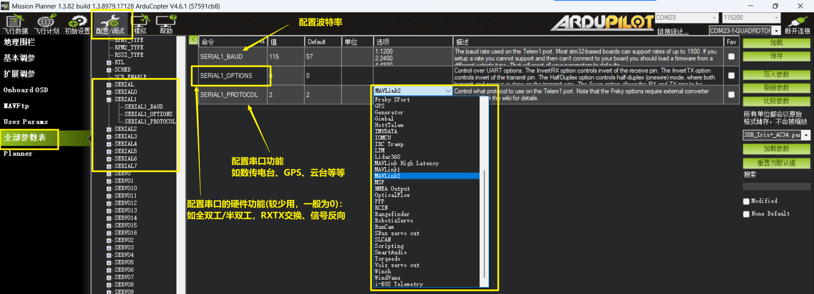814x294 pixels.
Task: Enable the None Default checkbox
Action: [746, 214]
